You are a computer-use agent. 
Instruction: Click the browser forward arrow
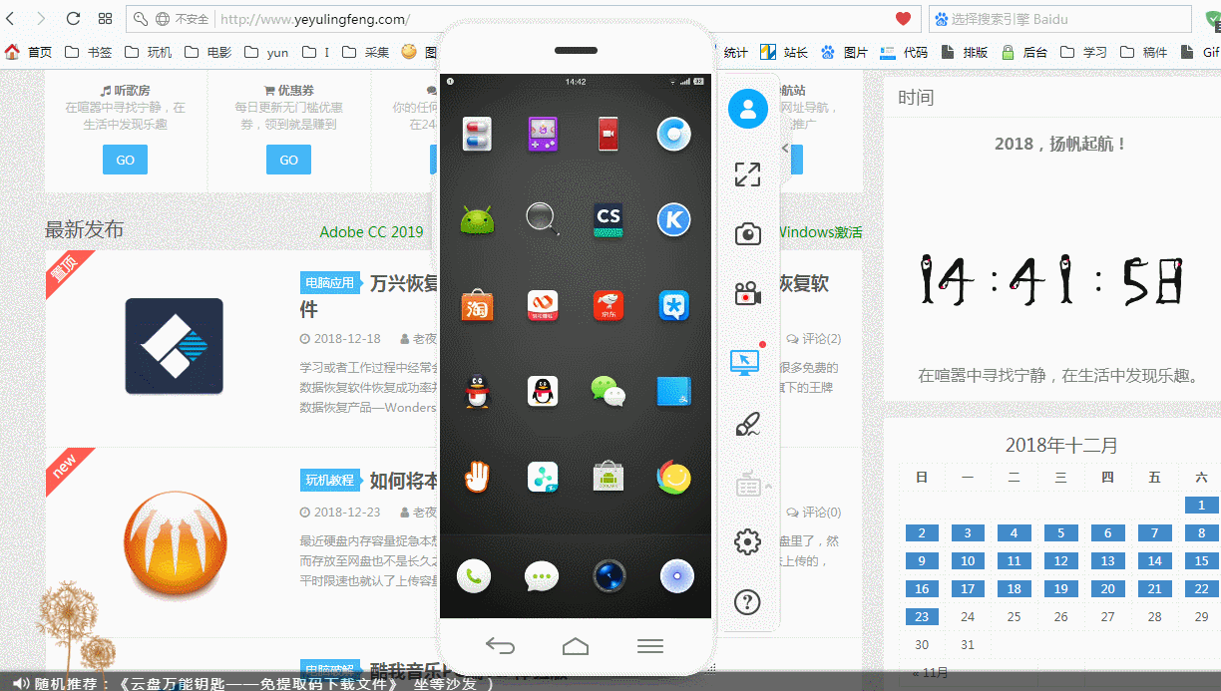[x=41, y=19]
